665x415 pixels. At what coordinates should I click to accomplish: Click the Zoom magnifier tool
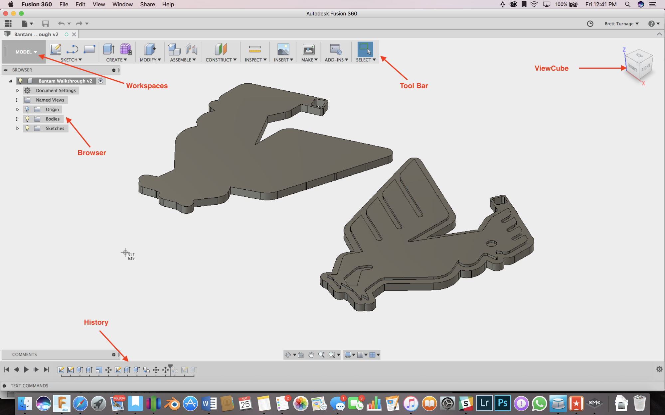[321, 355]
